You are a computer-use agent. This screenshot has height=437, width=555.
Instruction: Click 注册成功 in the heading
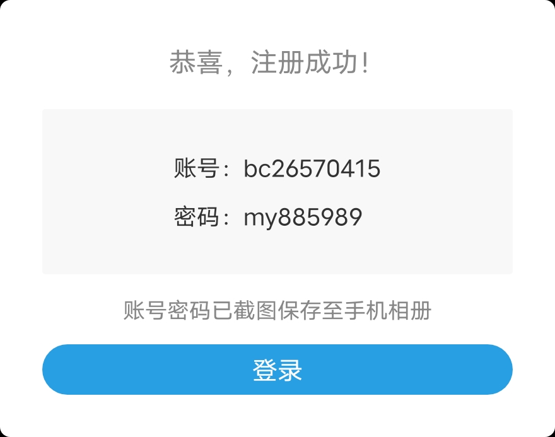click(304, 62)
